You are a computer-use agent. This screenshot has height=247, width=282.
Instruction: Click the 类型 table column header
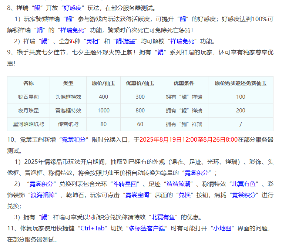pyautogui.click(x=68, y=83)
